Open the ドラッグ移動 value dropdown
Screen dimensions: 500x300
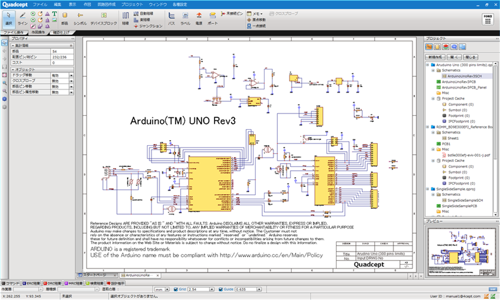pos(72,75)
